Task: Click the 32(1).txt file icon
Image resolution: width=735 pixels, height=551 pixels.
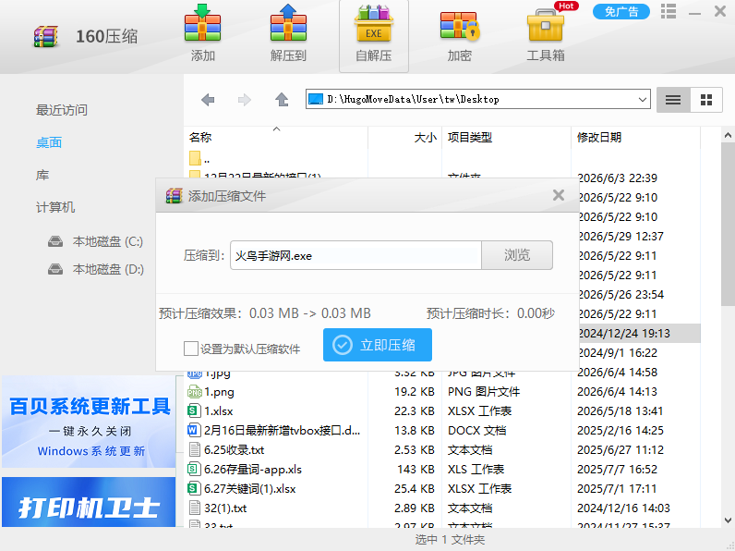Action: (194, 508)
